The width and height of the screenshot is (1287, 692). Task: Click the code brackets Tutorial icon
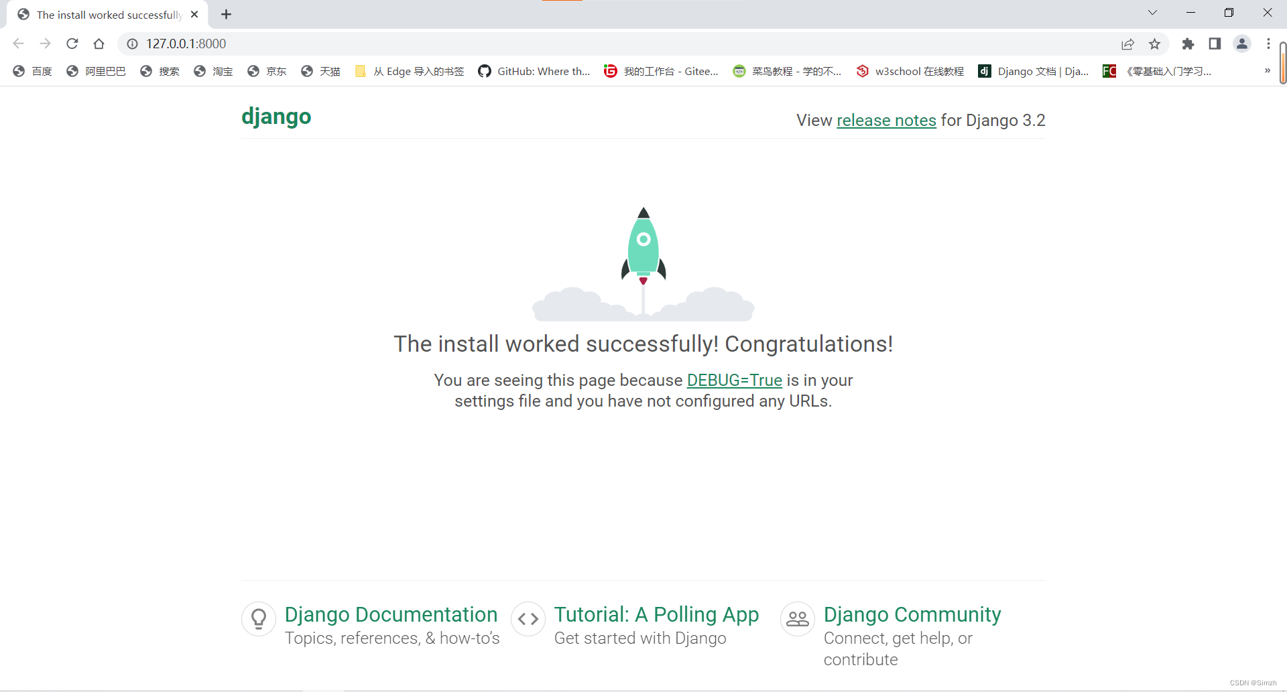click(528, 619)
